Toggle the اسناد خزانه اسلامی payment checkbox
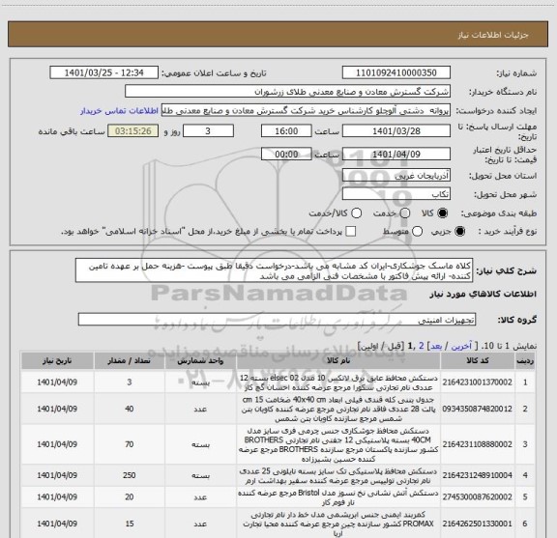The width and height of the screenshot is (557, 538). point(351,232)
